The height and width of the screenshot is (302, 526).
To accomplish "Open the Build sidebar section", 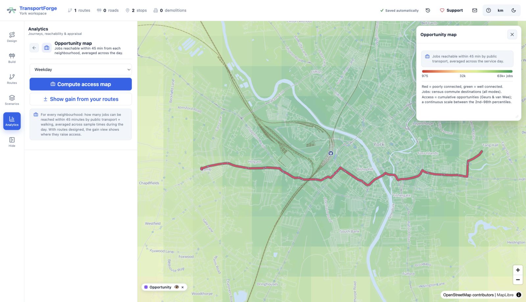I will (x=12, y=58).
